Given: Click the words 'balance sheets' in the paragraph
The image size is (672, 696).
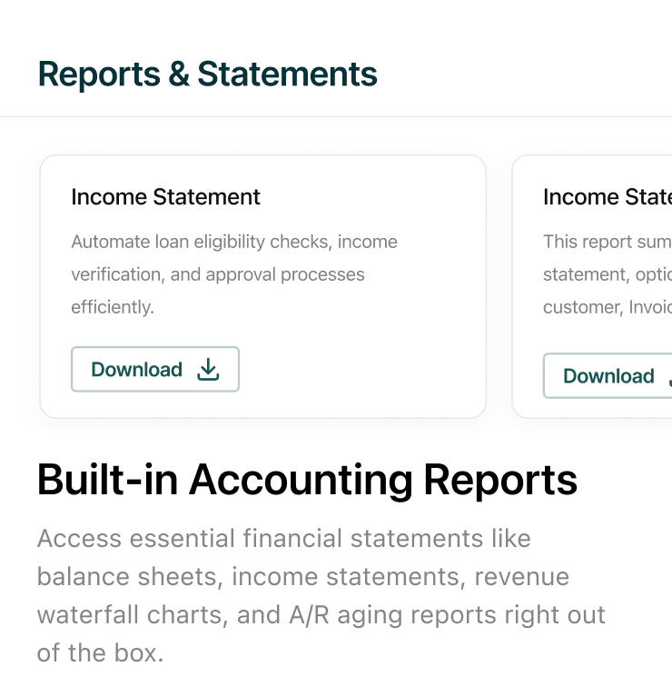Looking at the screenshot, I should point(127,577).
